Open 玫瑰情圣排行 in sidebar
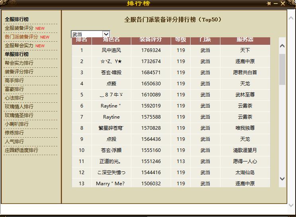Image resolution: width=296 pixels, height=217 pixels. point(19,115)
